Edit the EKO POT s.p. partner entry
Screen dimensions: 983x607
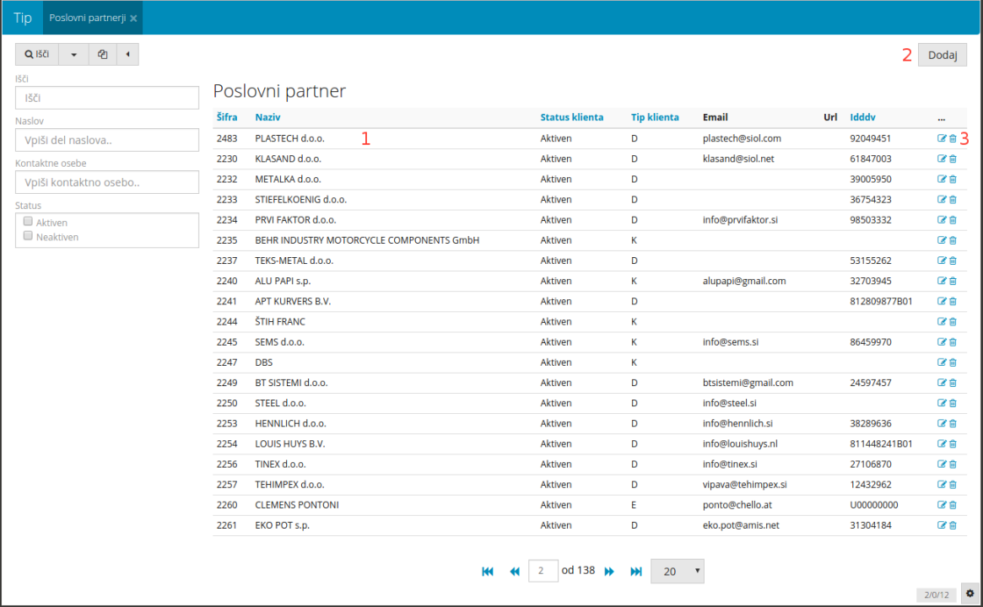942,525
